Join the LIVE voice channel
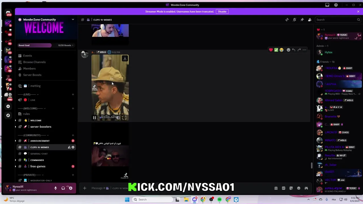This screenshot has height=204, width=363. click(46, 100)
